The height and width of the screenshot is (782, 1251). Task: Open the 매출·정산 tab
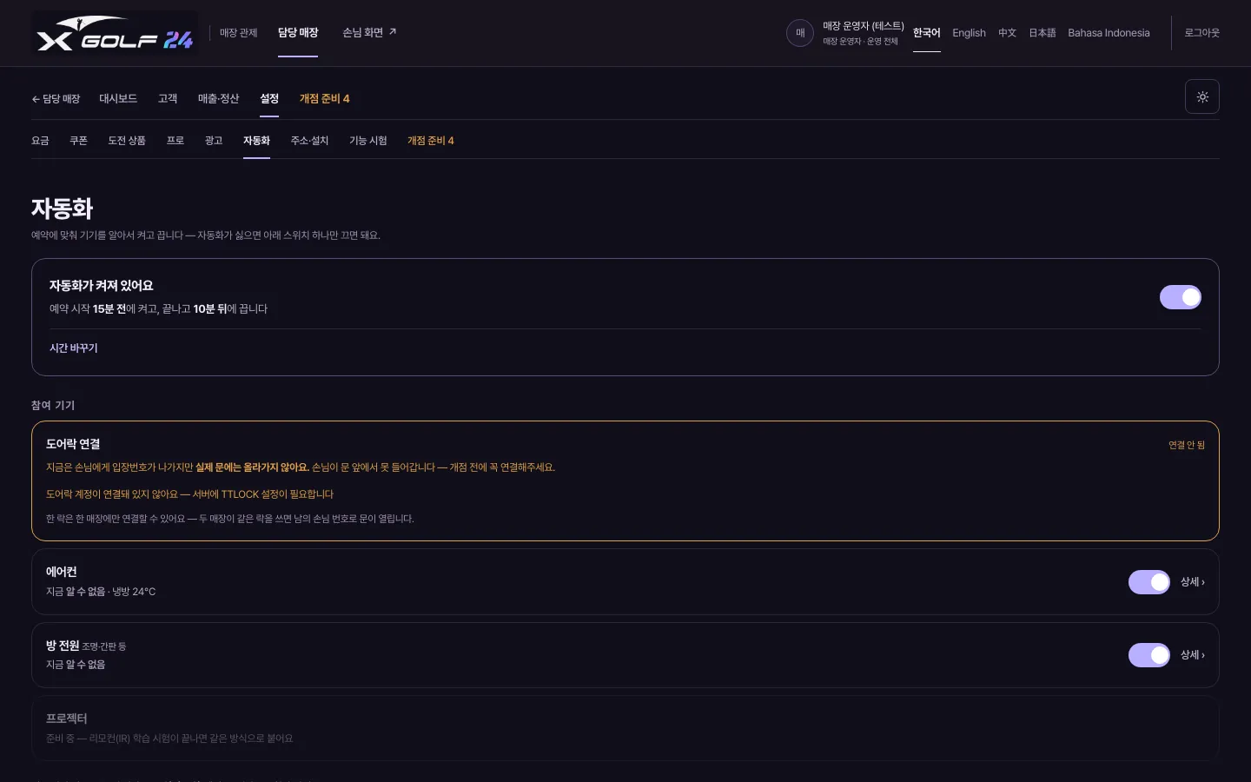(x=218, y=99)
